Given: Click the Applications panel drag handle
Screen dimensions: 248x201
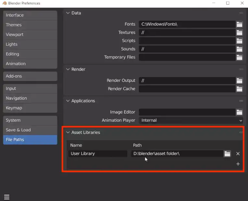Looking at the screenshot, I should point(241,101).
